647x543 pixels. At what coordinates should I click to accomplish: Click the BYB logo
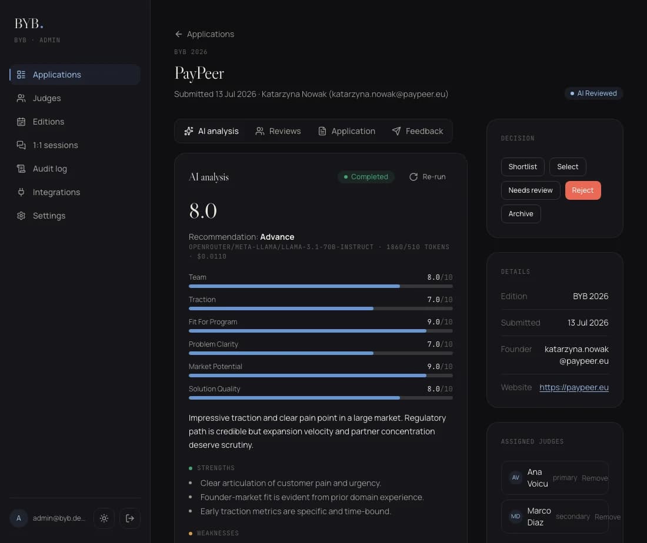29,24
